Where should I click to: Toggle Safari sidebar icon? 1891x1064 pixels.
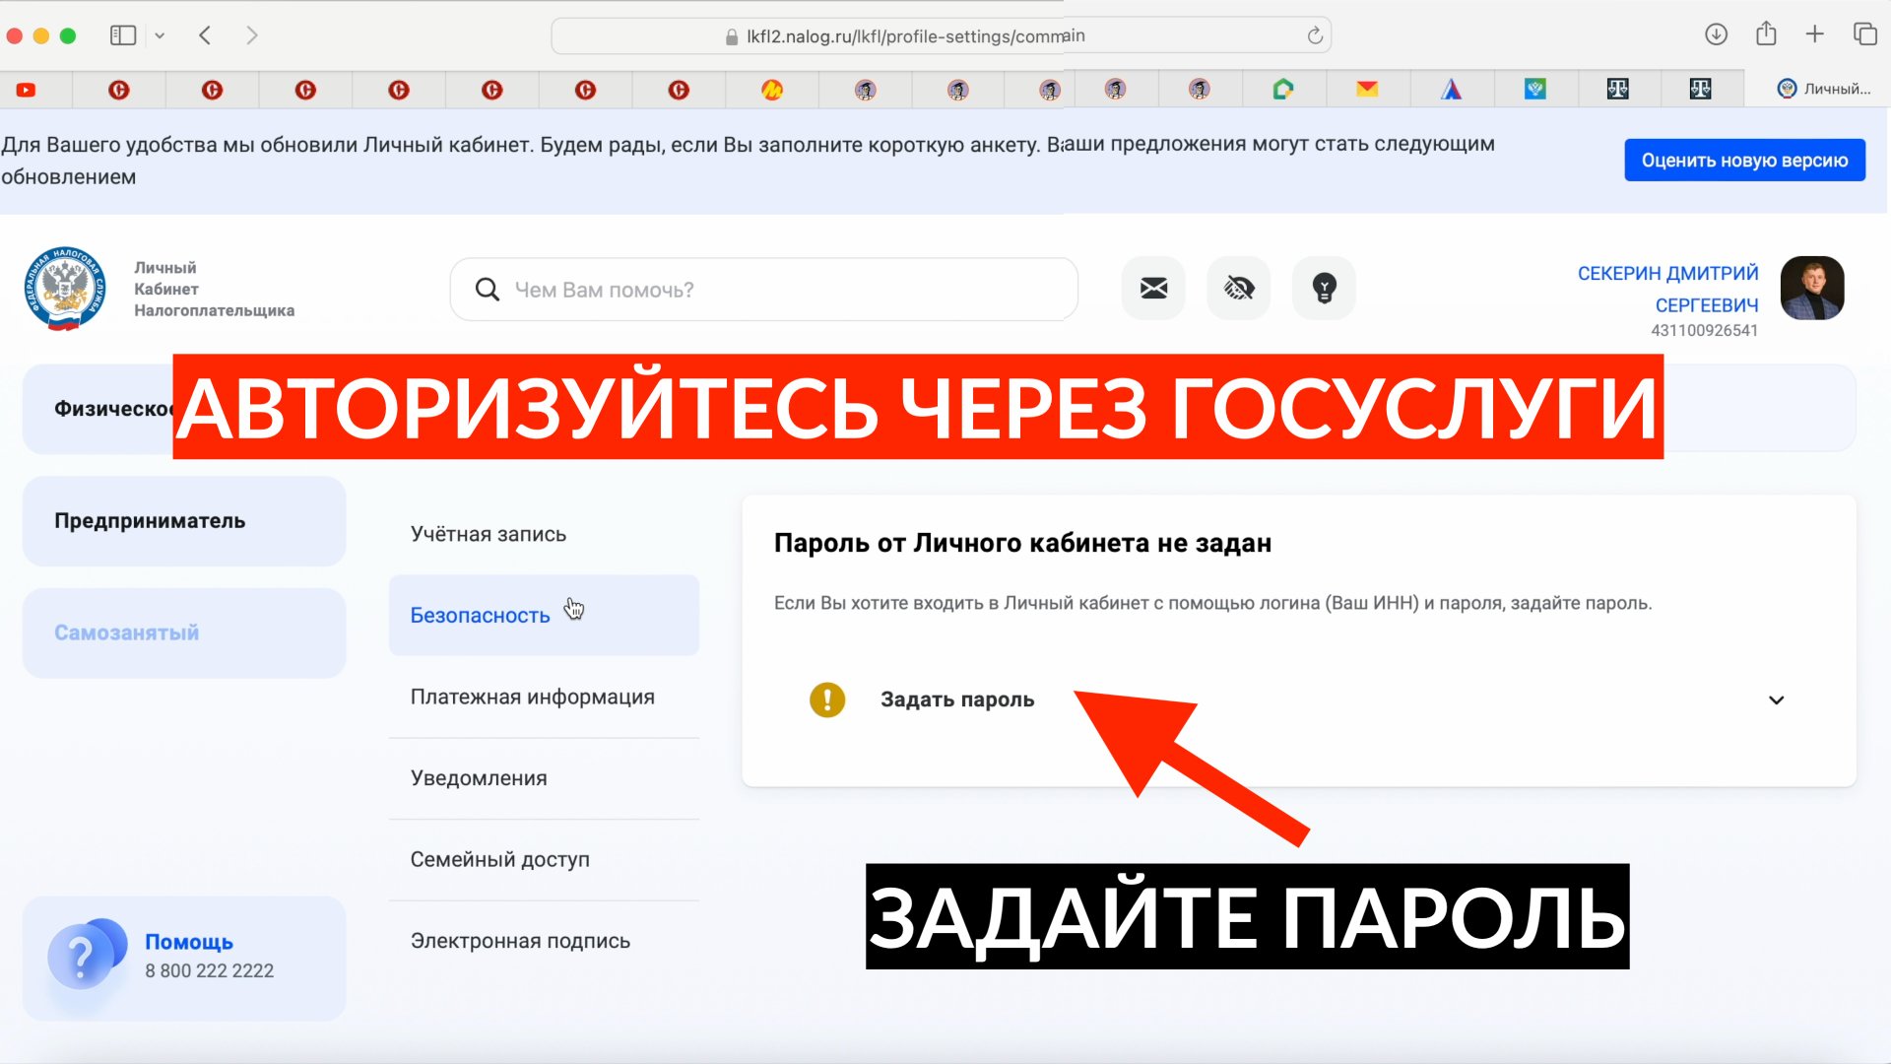pyautogui.click(x=123, y=35)
